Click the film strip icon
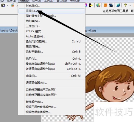This screenshot has width=134, height=122. [111, 5]
